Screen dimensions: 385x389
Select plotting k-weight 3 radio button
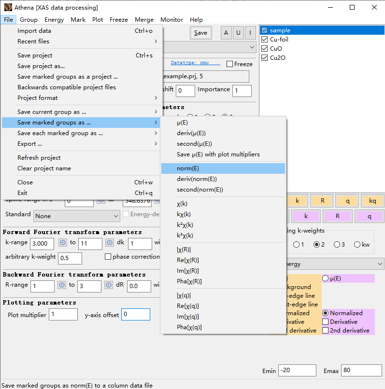click(x=337, y=245)
